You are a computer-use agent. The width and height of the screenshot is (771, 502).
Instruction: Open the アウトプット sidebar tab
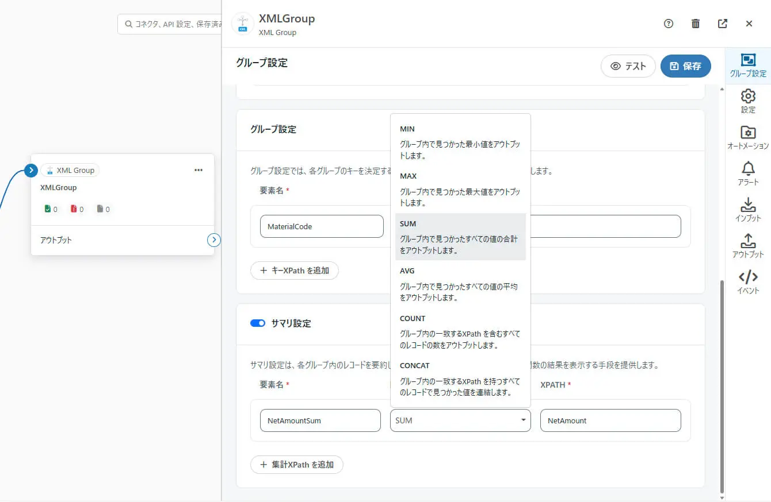tap(748, 246)
